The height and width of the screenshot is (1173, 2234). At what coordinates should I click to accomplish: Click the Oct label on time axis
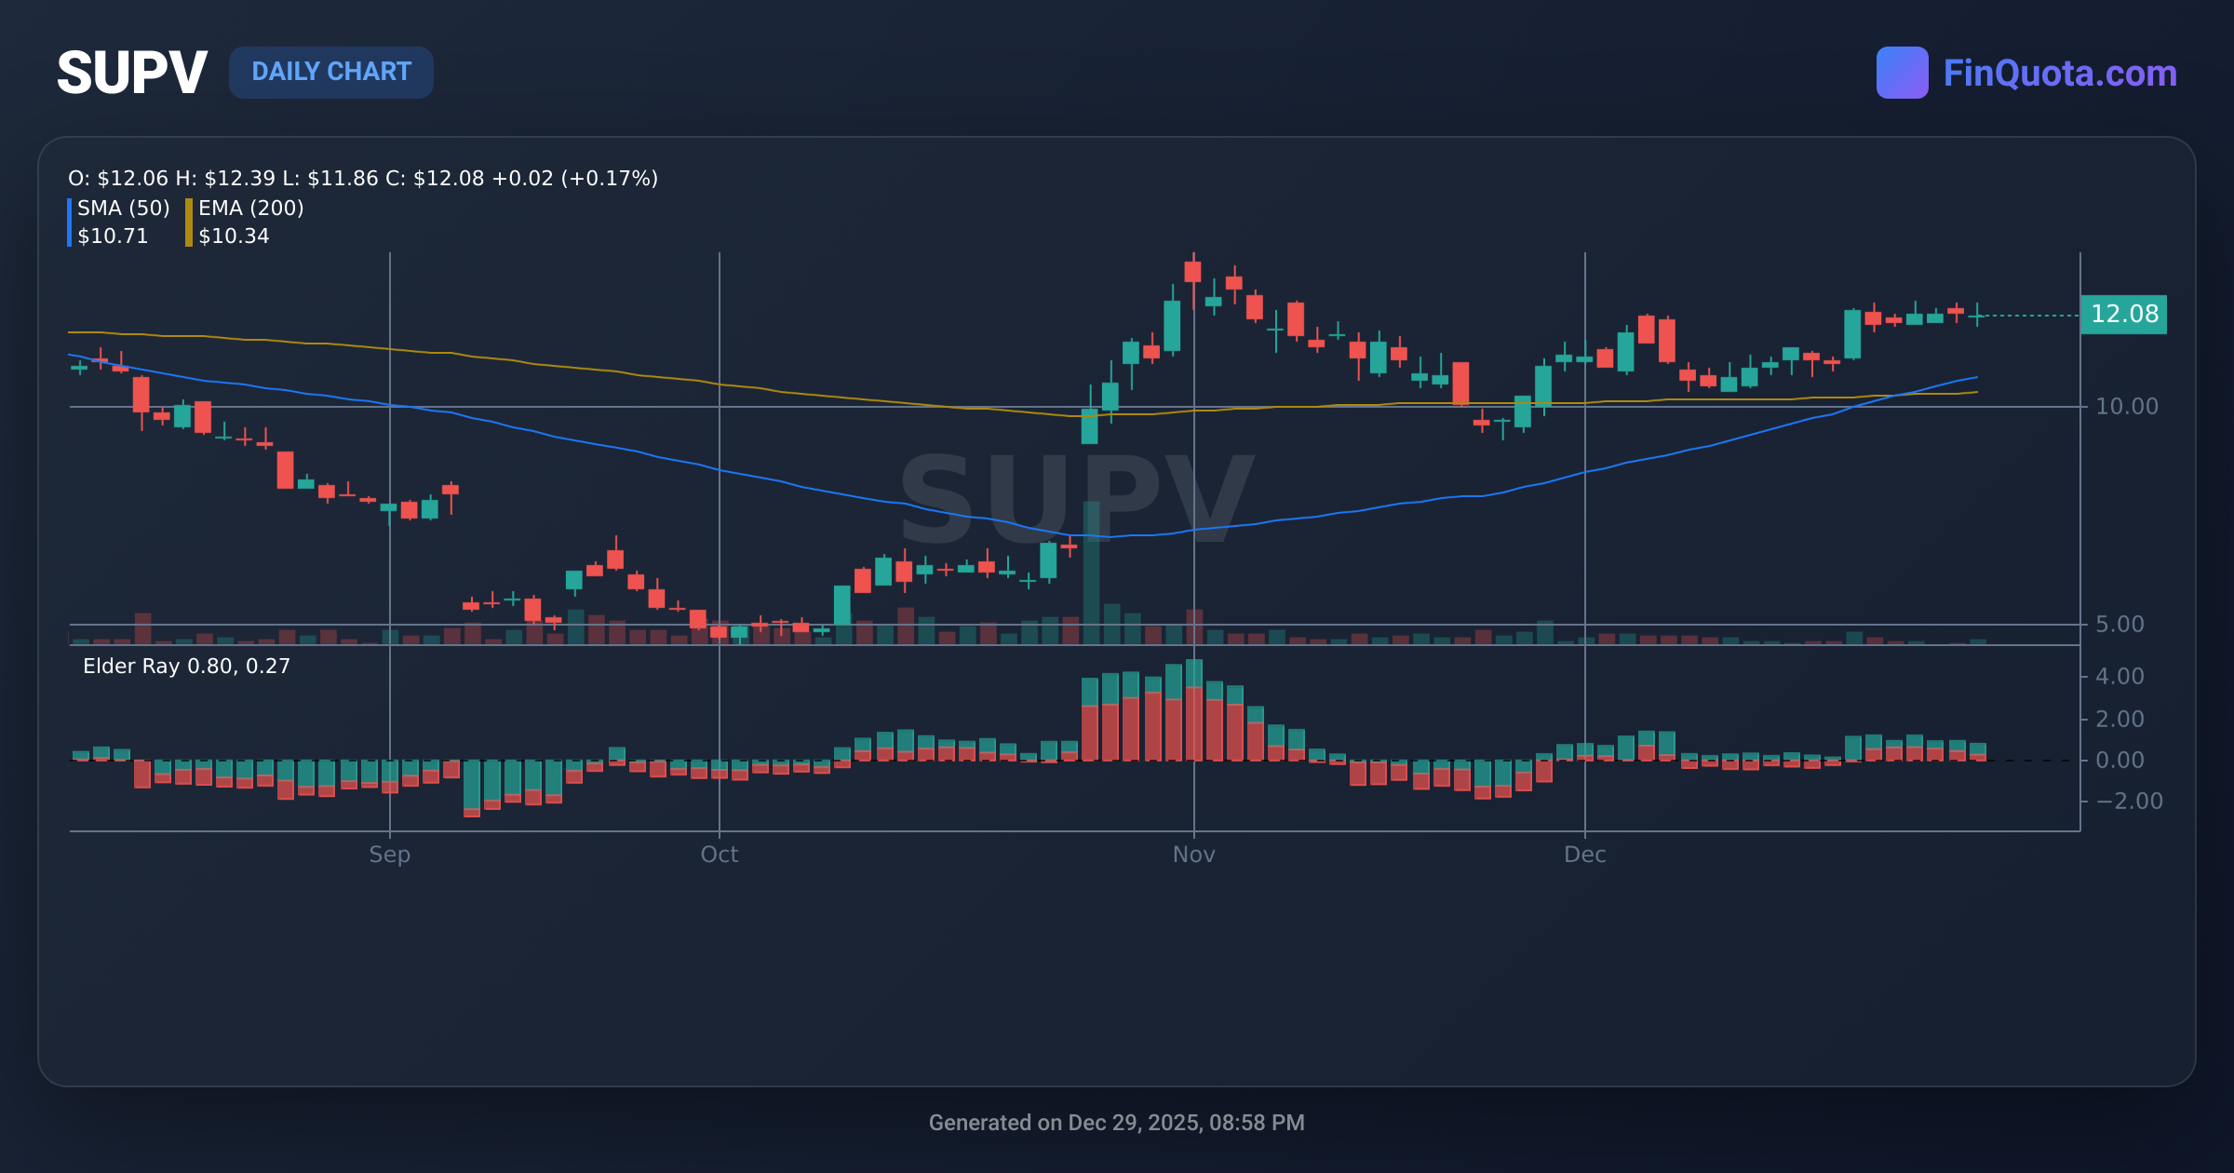(719, 855)
